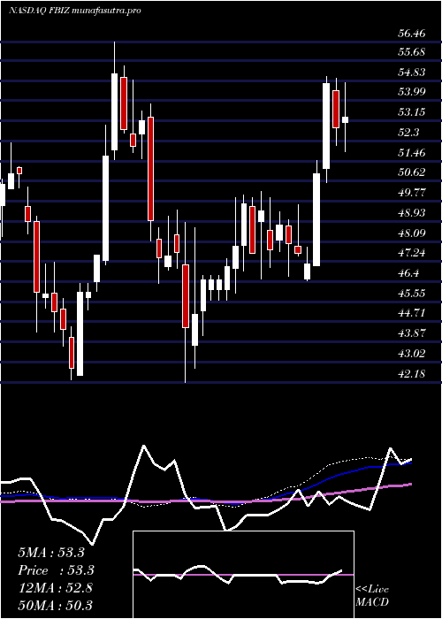
Task: Click the last small white candlestick on the right
Action: click(x=345, y=119)
